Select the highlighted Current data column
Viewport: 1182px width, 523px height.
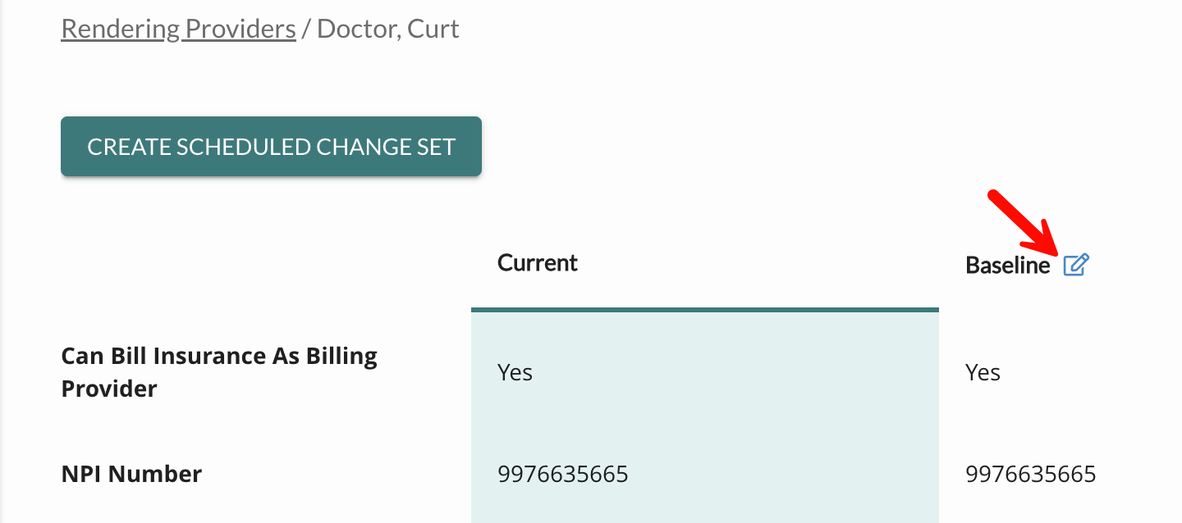(x=704, y=410)
